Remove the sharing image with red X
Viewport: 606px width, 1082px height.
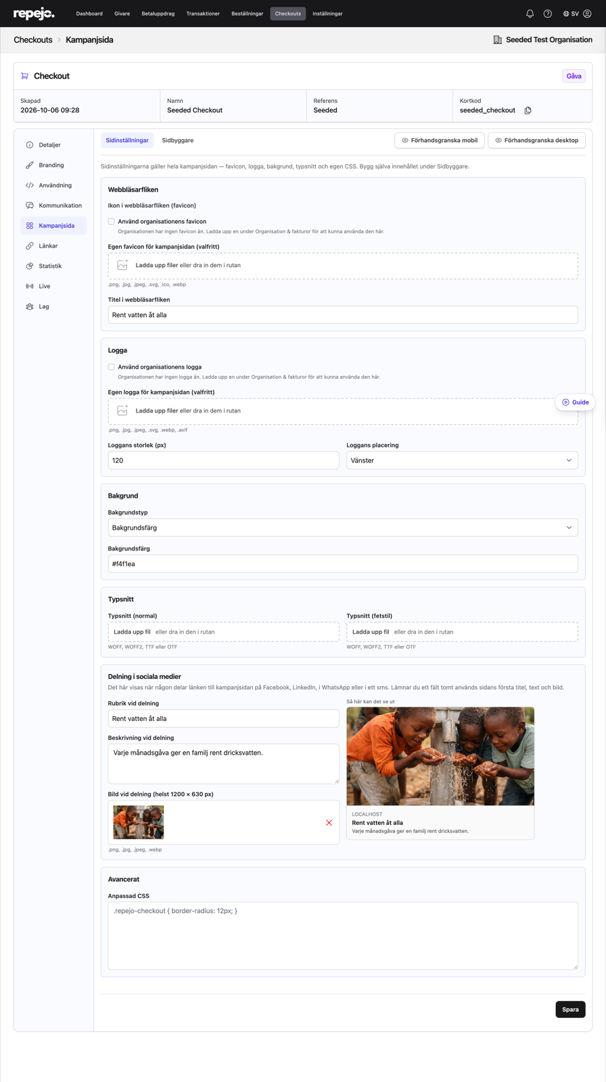[x=329, y=822]
